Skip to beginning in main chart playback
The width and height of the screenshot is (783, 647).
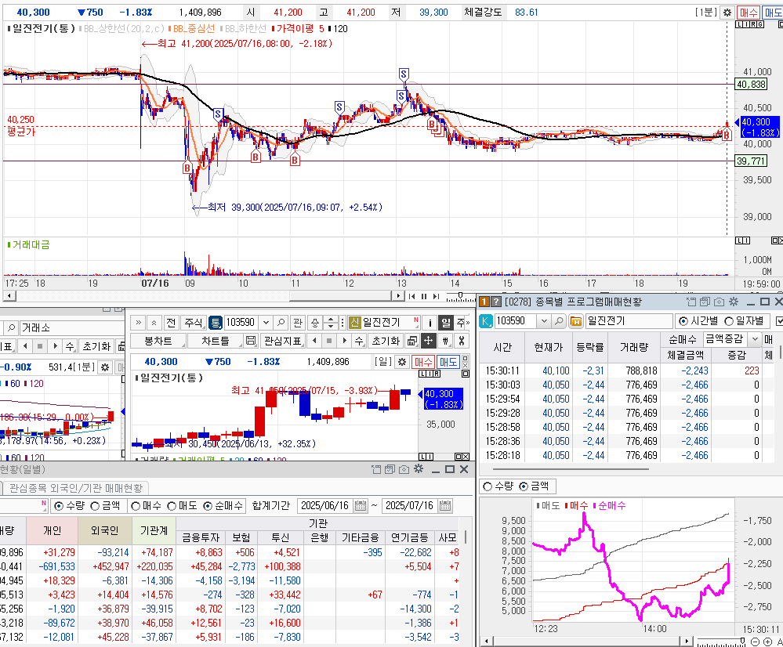click(x=412, y=296)
